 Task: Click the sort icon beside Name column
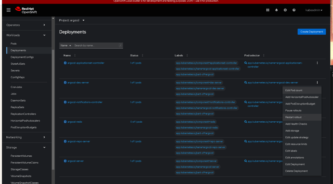pyautogui.click(x=75, y=55)
